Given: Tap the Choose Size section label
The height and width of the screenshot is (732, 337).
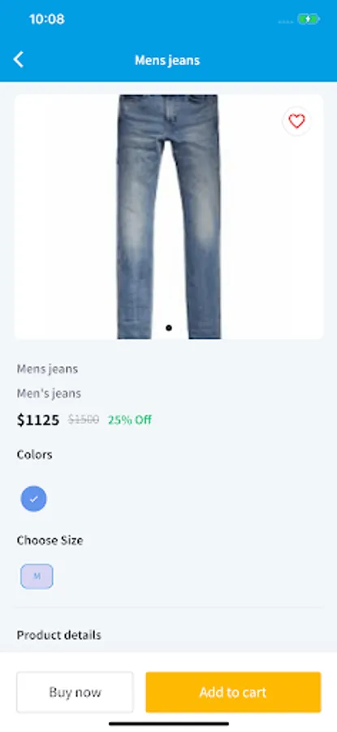Looking at the screenshot, I should pos(50,541).
